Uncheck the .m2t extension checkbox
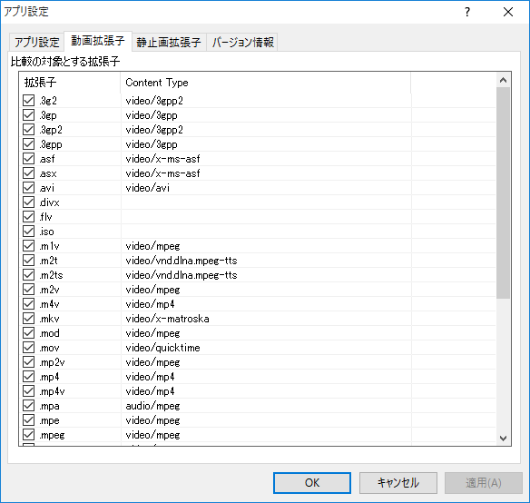Viewport: 530px width, 503px height. click(29, 261)
